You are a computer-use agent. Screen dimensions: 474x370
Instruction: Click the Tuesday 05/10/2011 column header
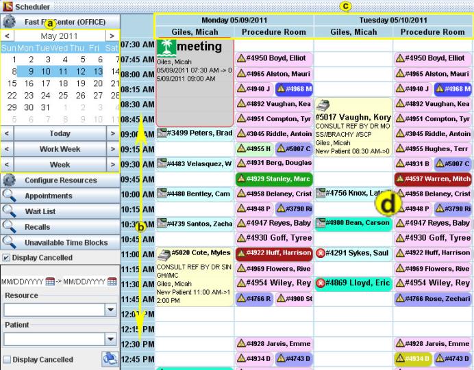pos(393,21)
